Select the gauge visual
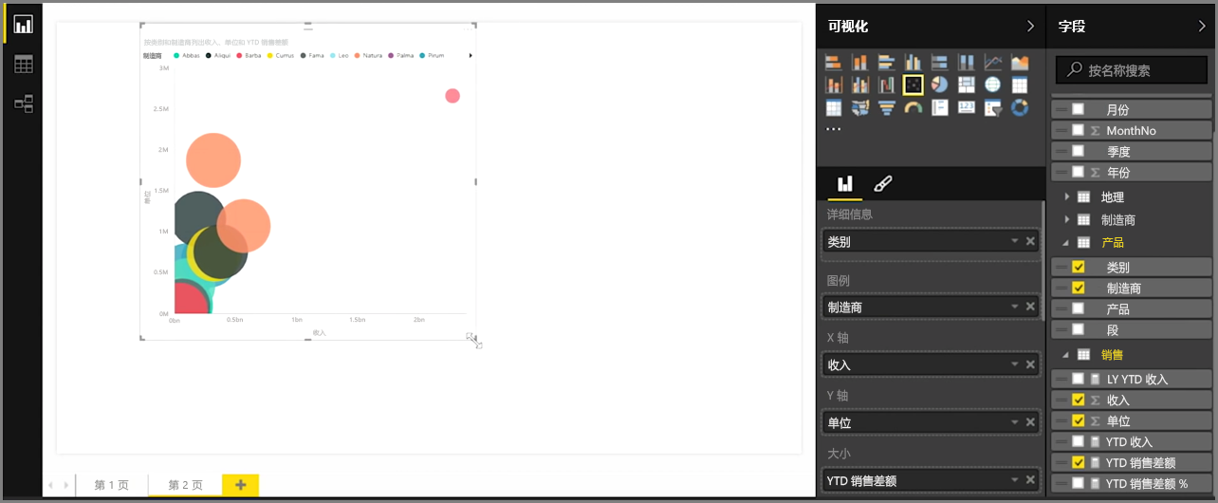This screenshot has width=1218, height=503. coord(913,108)
